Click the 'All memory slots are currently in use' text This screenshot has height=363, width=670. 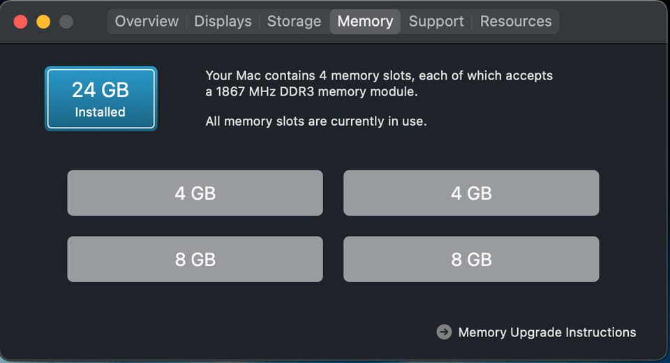pos(316,121)
